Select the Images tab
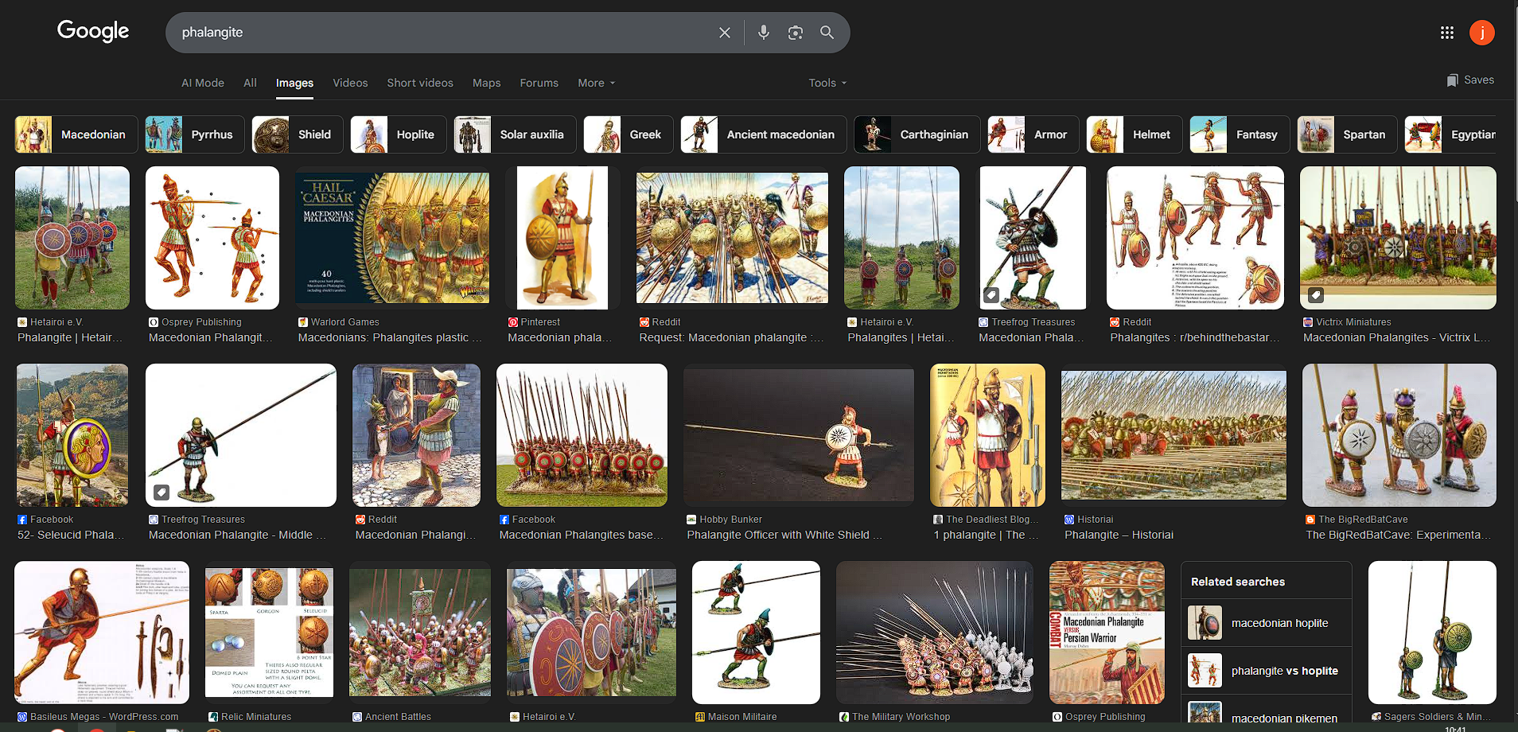1518x732 pixels. pos(294,83)
